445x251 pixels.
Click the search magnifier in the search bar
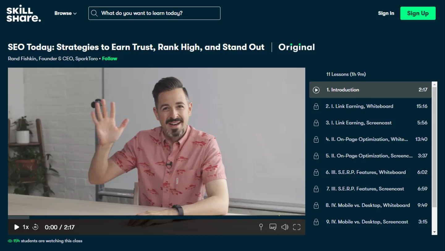coord(94,13)
